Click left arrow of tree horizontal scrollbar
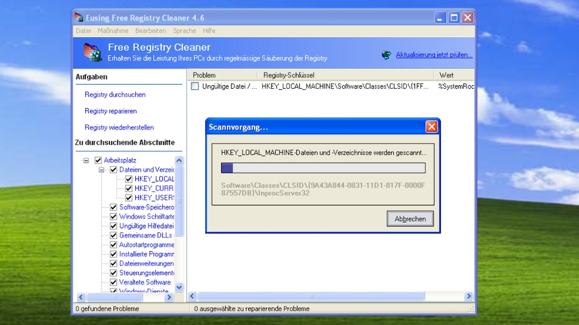579x325 pixels. click(80, 297)
